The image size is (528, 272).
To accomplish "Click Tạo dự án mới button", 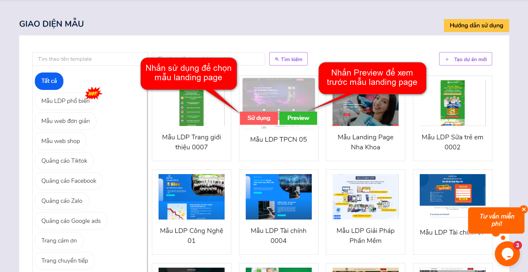I will click(x=466, y=59).
